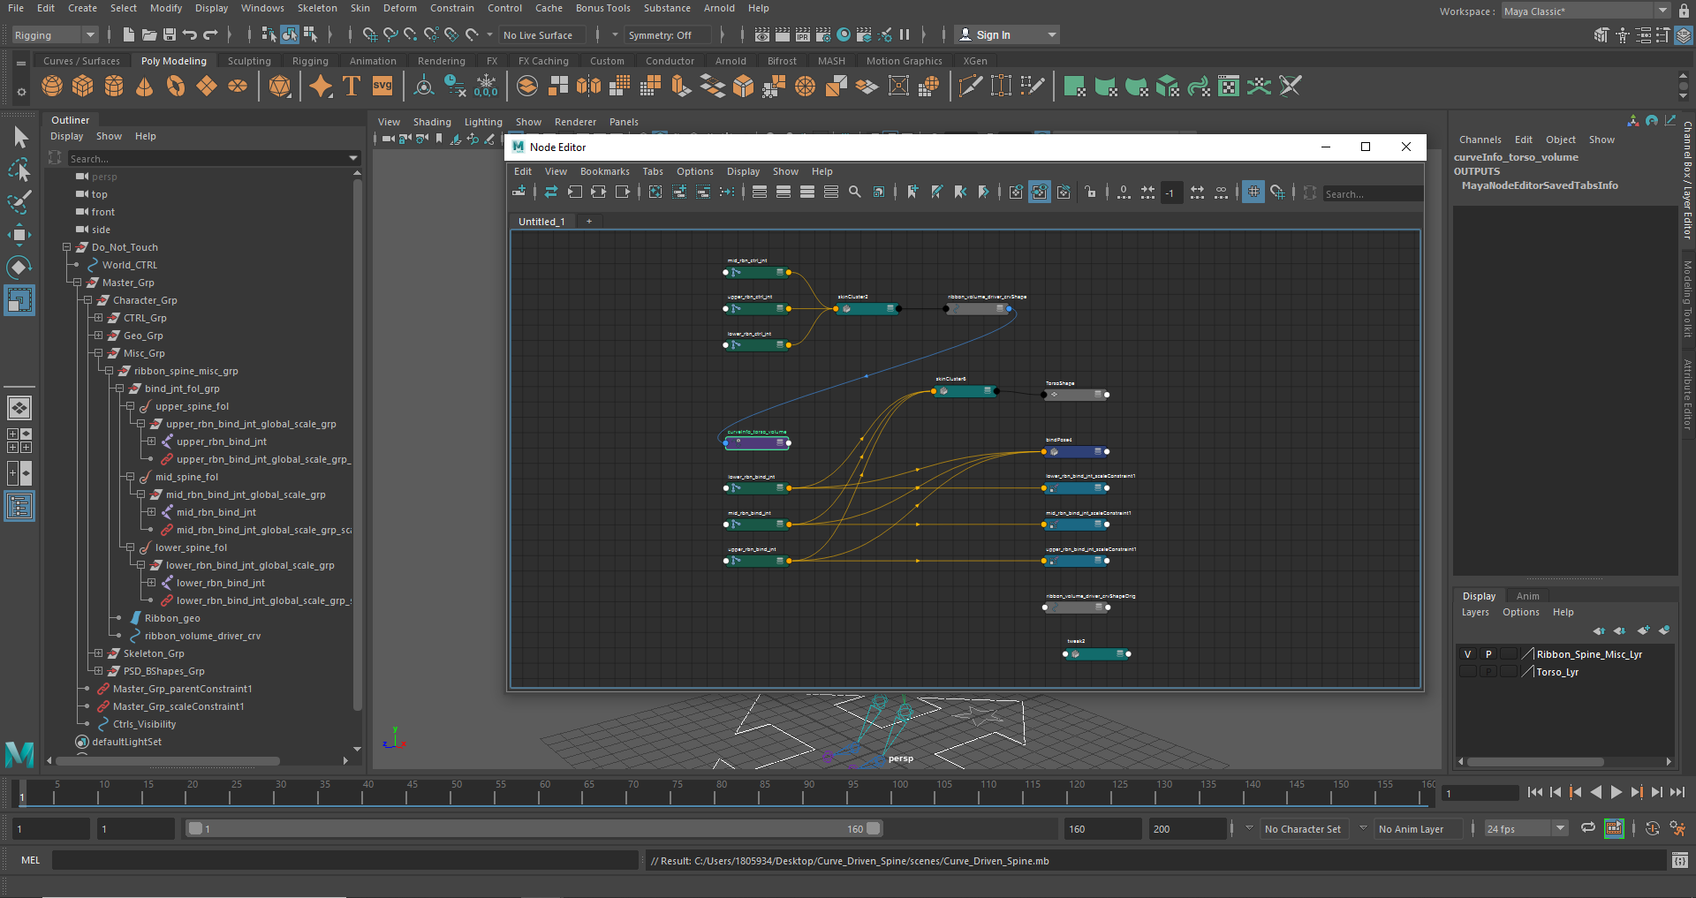Viewport: 1696px width, 898px height.
Task: Click the No Character Set button
Action: tap(1302, 829)
